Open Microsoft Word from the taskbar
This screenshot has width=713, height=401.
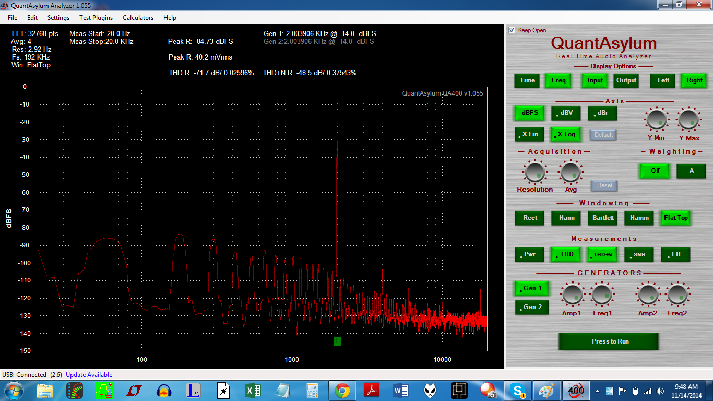(x=400, y=391)
